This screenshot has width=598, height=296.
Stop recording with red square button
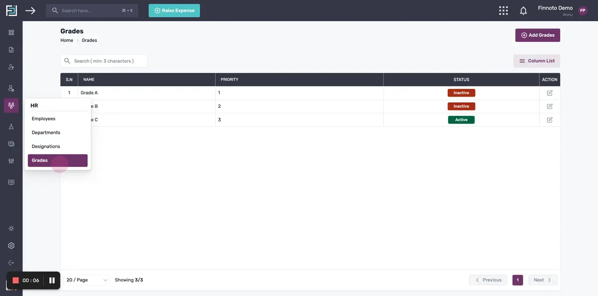(16, 280)
